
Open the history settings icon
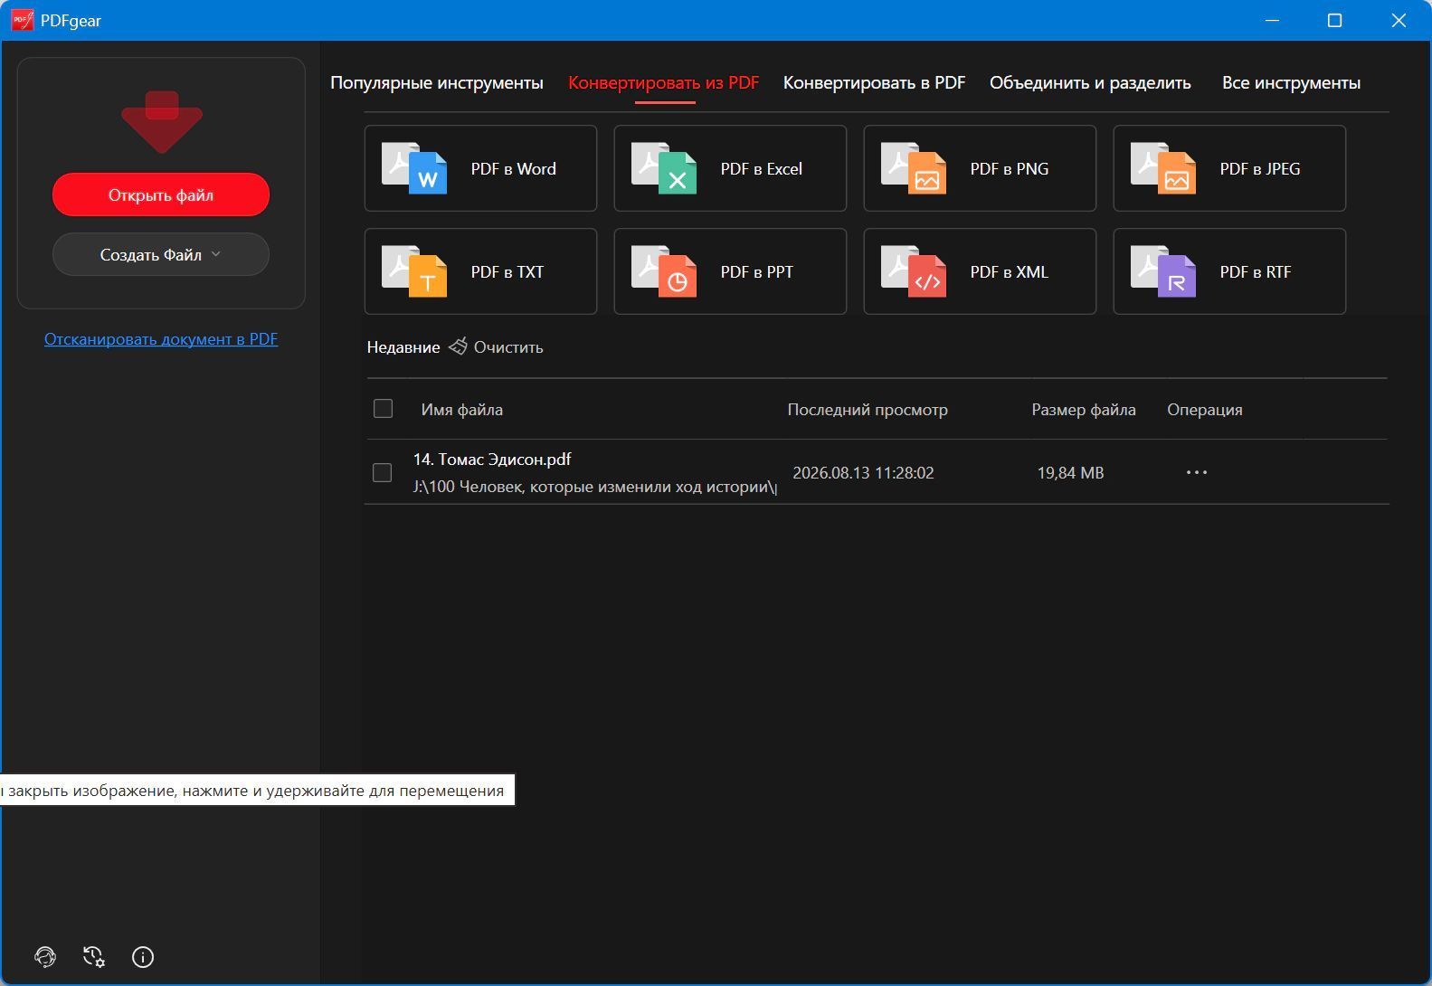pos(94,957)
